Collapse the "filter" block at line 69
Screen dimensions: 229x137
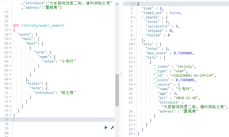(x=10, y=84)
